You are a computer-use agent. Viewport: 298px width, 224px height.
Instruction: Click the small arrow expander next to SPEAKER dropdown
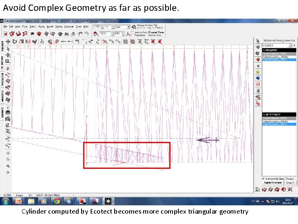click(x=294, y=45)
